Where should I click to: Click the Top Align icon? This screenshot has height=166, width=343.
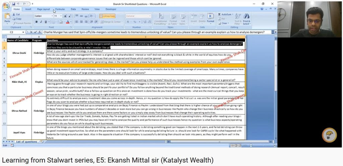[77, 16]
